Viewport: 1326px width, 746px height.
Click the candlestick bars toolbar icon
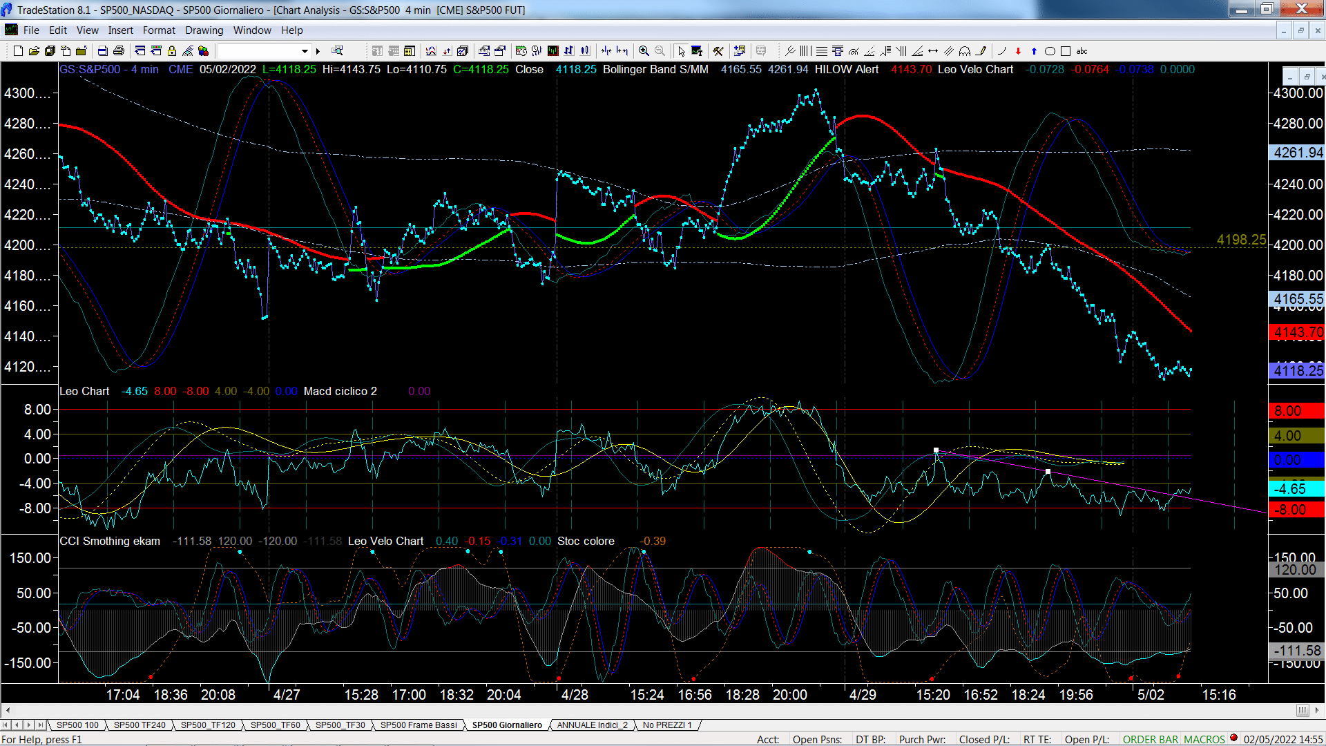coord(584,51)
